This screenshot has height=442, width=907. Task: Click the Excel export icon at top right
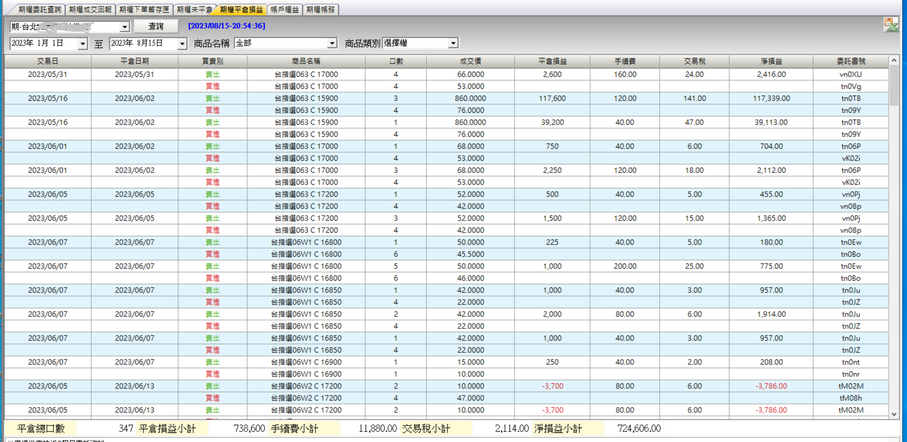[891, 25]
